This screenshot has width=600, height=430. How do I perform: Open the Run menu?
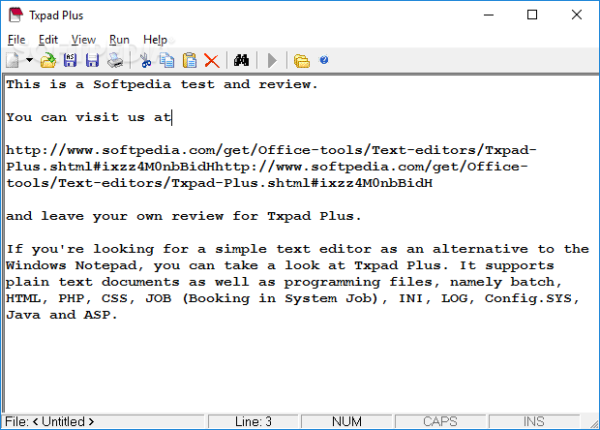tap(119, 40)
